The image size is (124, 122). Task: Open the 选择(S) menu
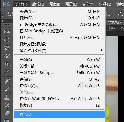(105, 4)
